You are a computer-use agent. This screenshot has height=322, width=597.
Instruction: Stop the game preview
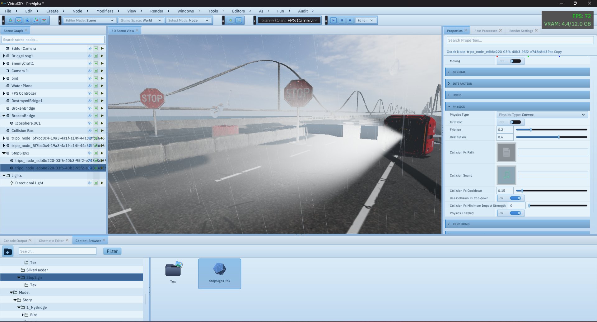[x=350, y=20]
